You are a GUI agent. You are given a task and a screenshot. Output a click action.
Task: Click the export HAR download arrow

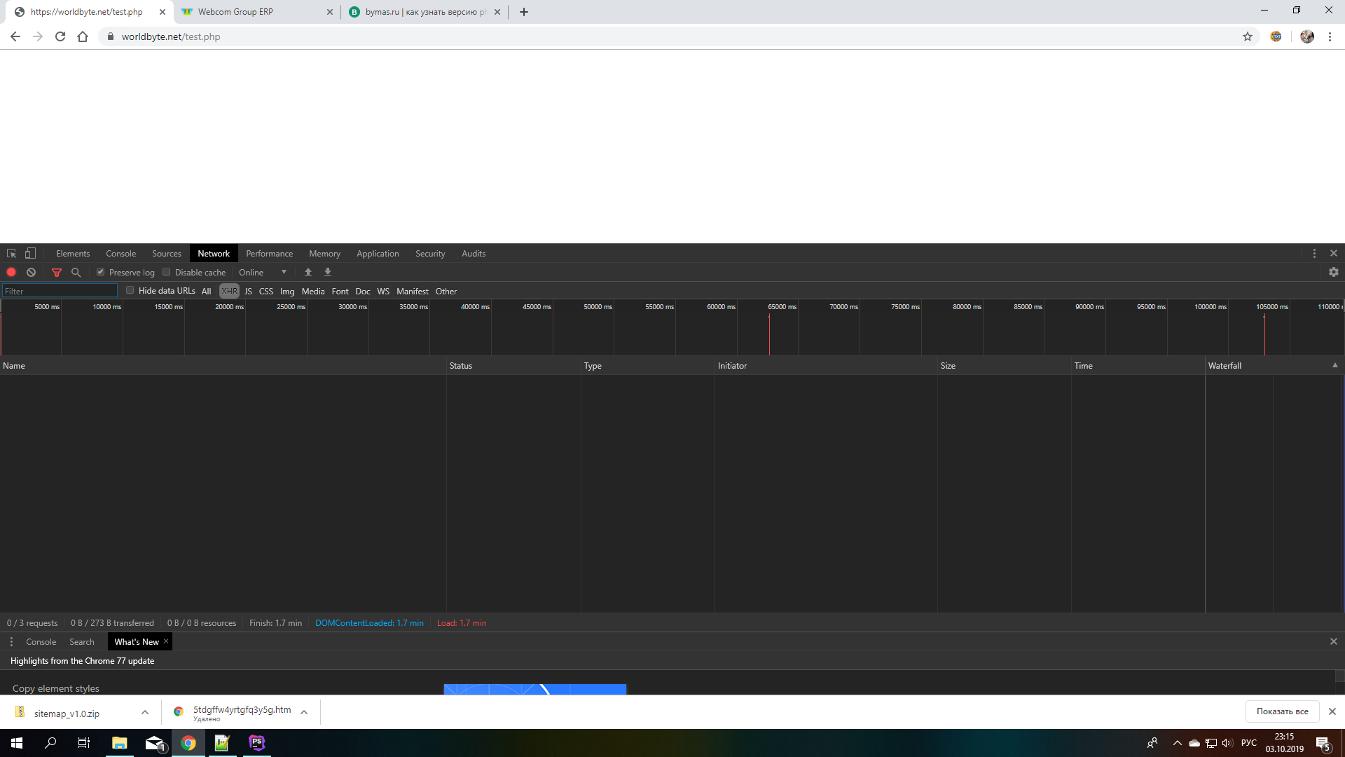coord(328,273)
